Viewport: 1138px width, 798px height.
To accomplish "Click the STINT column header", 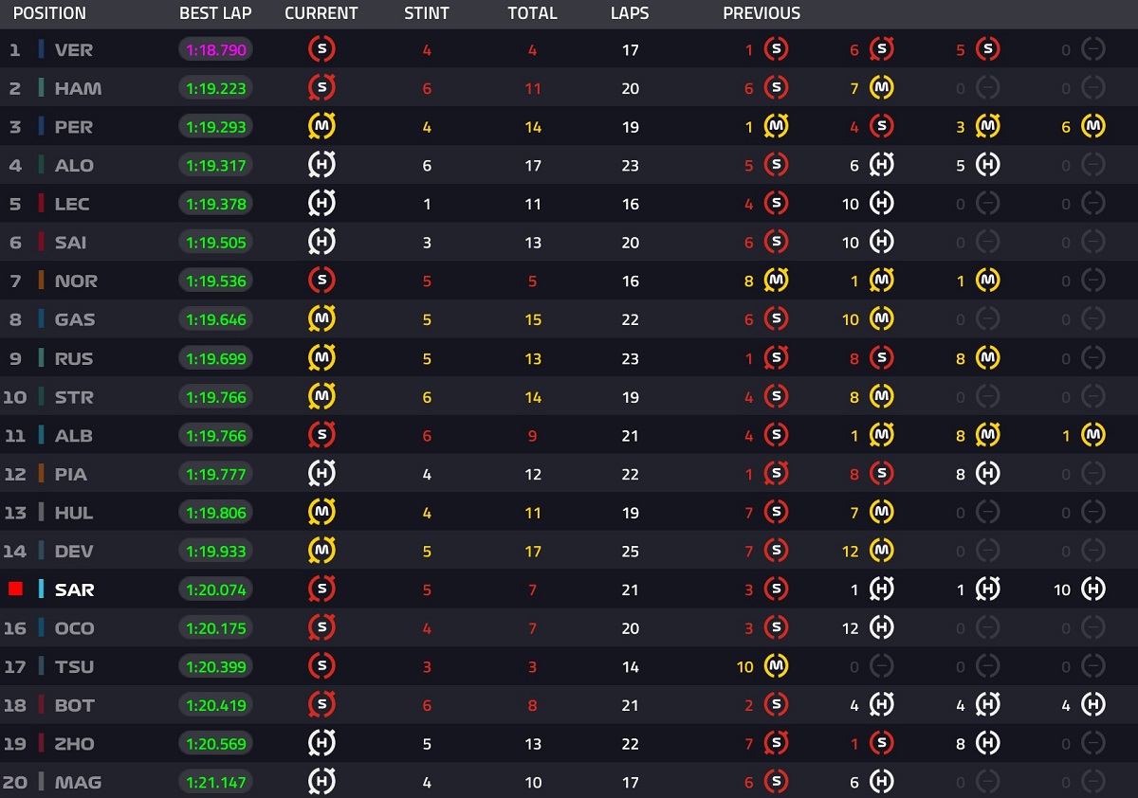I will [x=426, y=13].
